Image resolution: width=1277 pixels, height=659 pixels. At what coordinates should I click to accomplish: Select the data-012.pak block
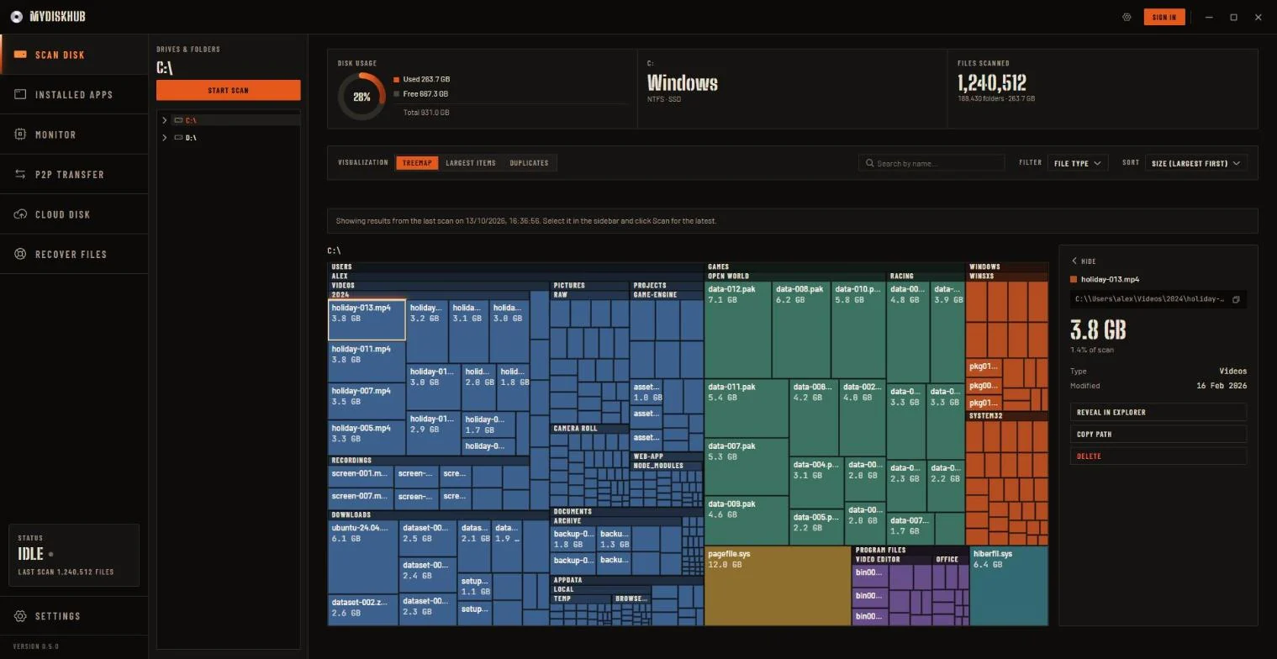click(x=737, y=330)
